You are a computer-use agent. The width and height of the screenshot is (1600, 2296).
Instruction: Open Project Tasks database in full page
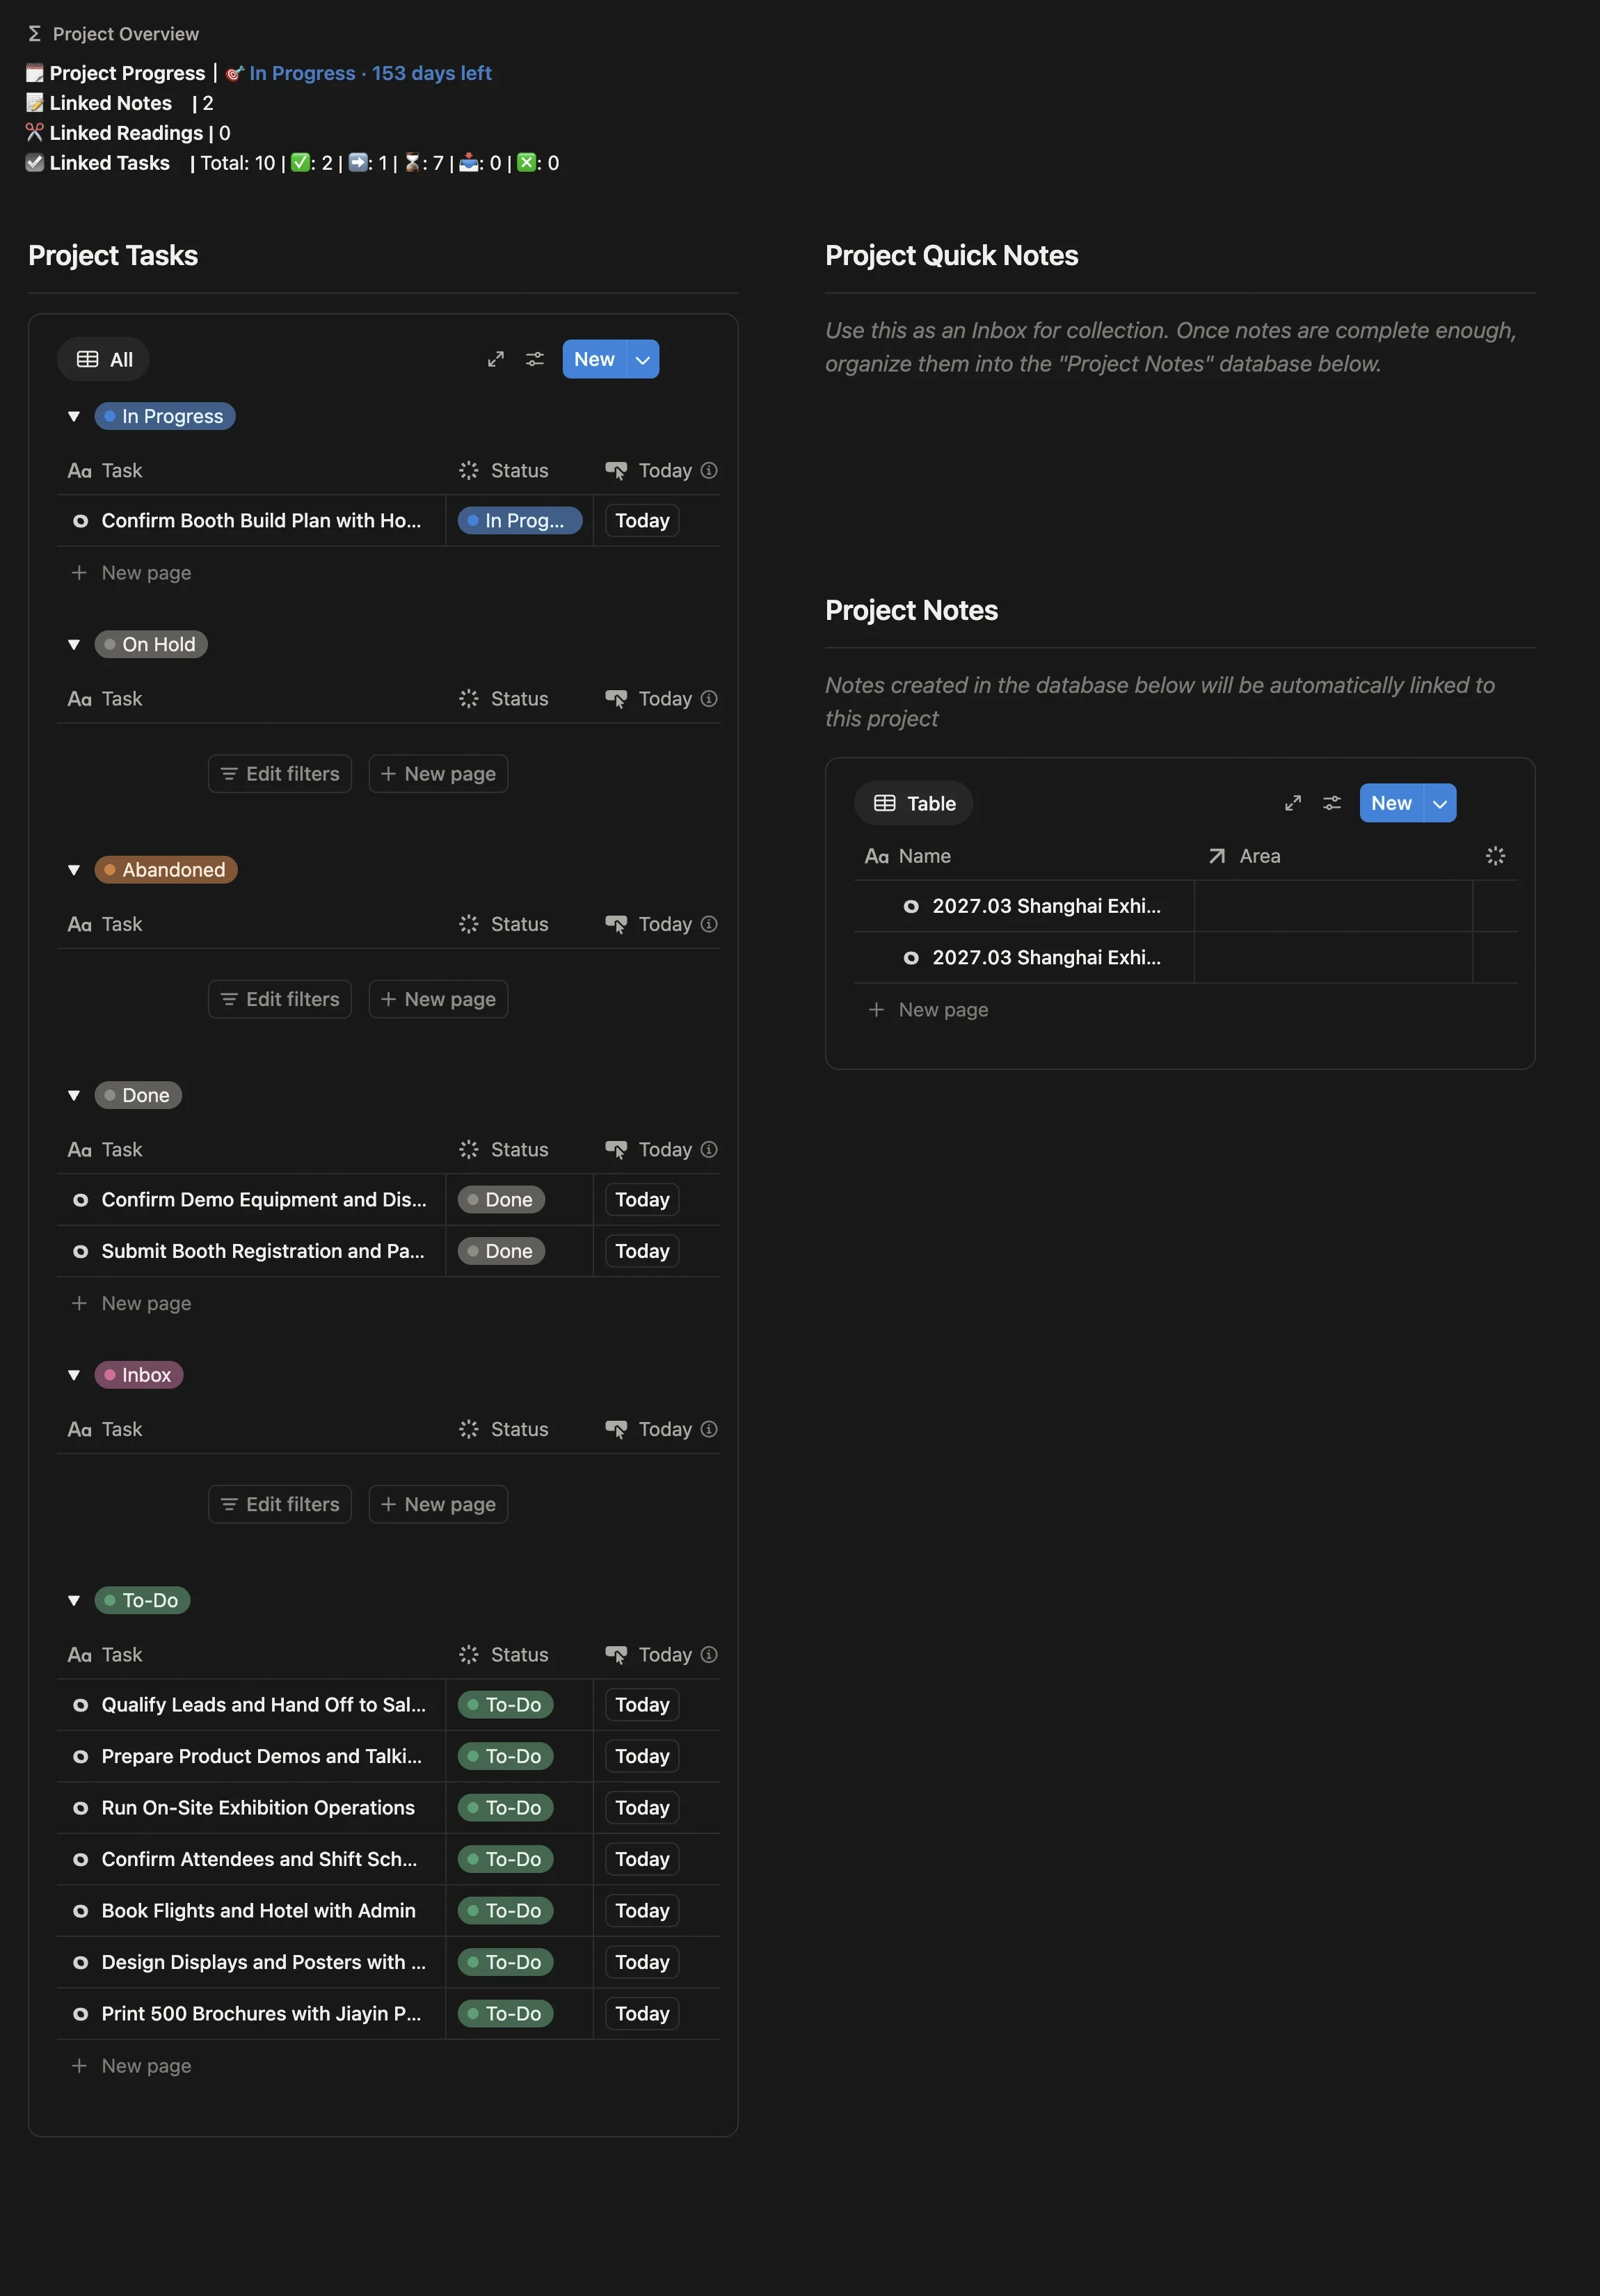495,359
